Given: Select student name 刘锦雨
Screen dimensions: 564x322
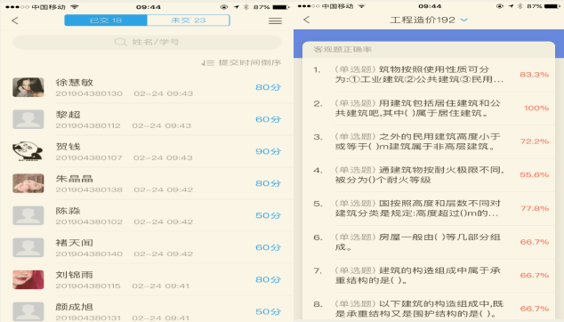Looking at the screenshot, I should click(x=75, y=275).
